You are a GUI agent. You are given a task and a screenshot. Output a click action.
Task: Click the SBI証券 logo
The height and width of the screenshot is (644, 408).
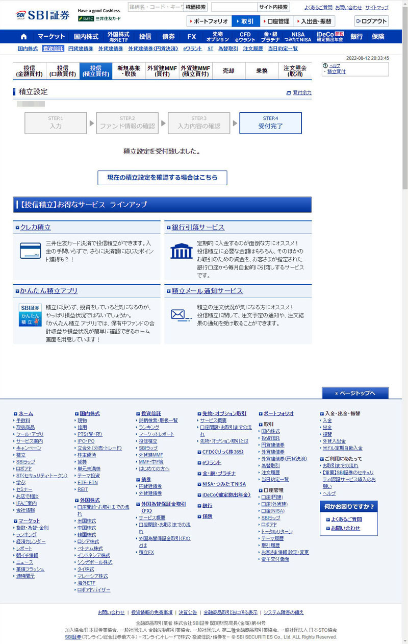(43, 15)
